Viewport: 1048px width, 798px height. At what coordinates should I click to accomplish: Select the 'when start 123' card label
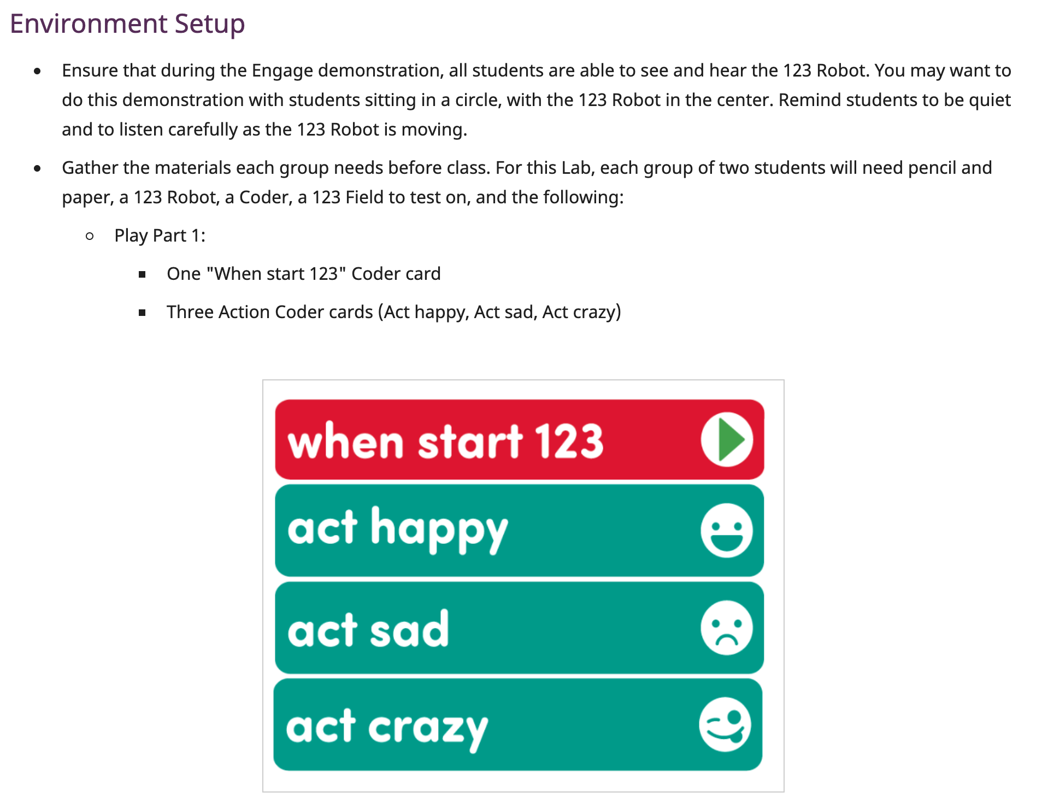[445, 441]
